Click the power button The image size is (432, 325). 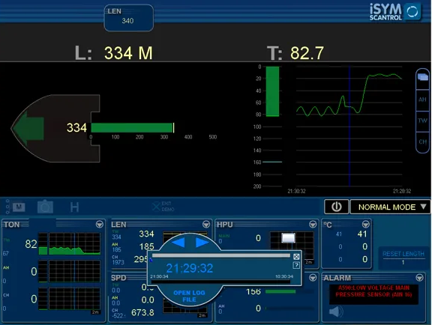pos(337,207)
